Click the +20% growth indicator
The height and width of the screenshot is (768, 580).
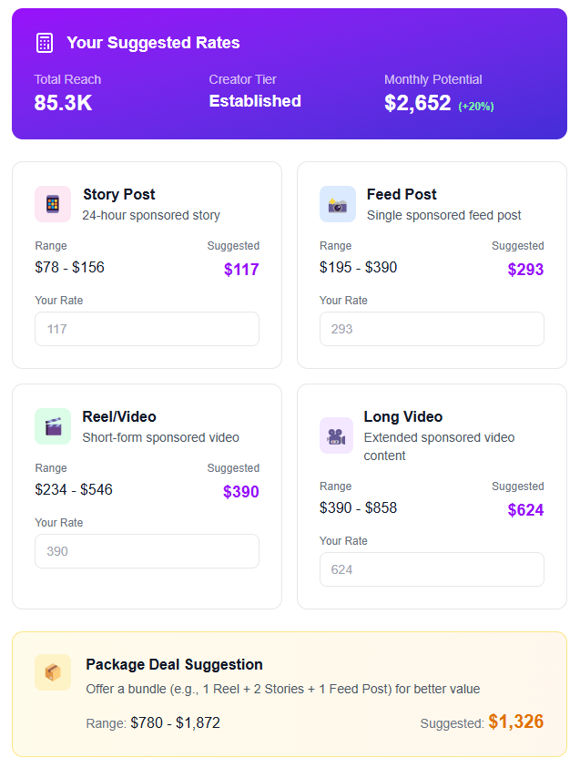pos(475,107)
